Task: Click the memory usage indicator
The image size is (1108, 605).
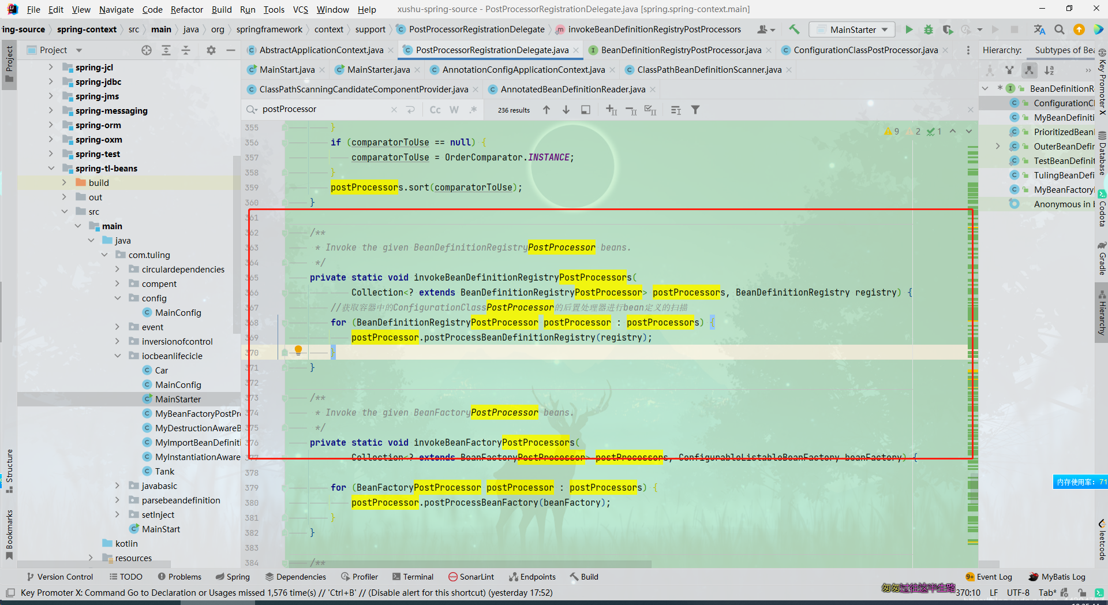Action: pos(1080,482)
